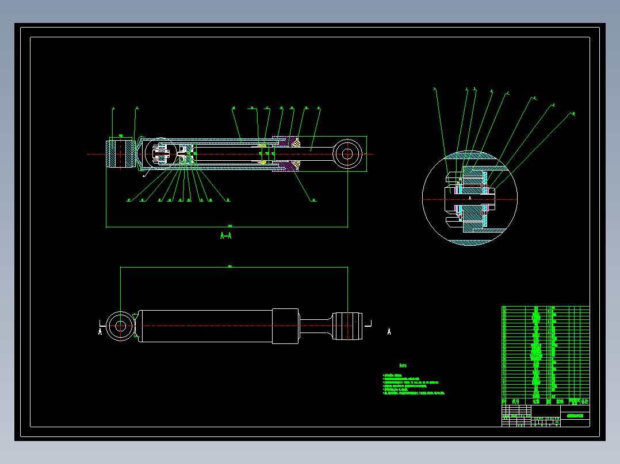Click the 代号 column header in parts list
The height and width of the screenshot is (464, 620).
[515, 401]
